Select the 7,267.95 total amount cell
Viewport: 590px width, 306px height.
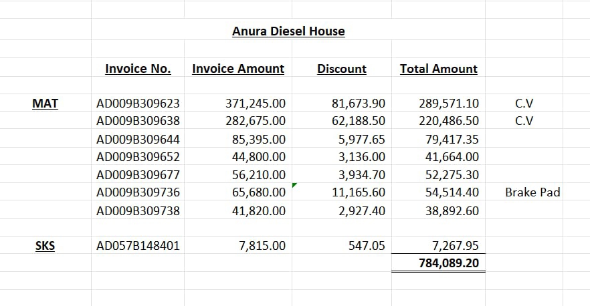pyautogui.click(x=453, y=246)
